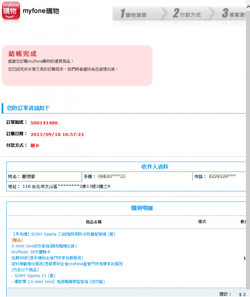Click the 地址 address row
Screen dimensions: 250x297
126,186
